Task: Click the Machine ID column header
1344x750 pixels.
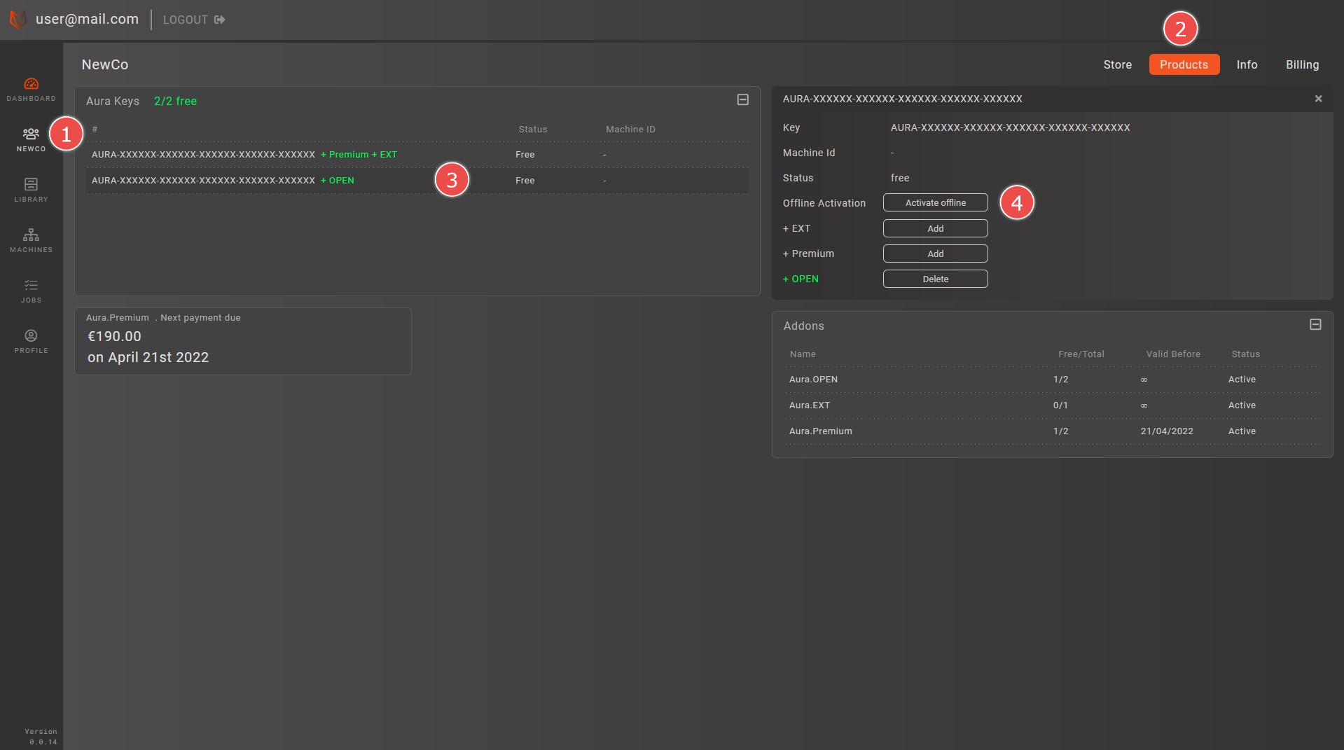Action: coord(630,130)
